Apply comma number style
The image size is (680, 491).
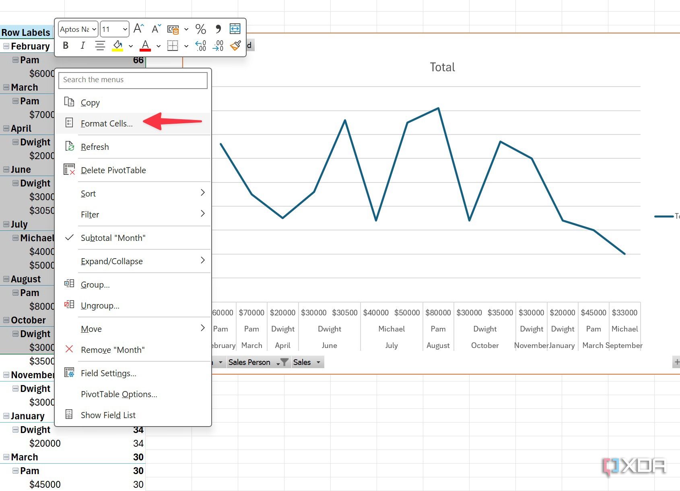pos(217,29)
